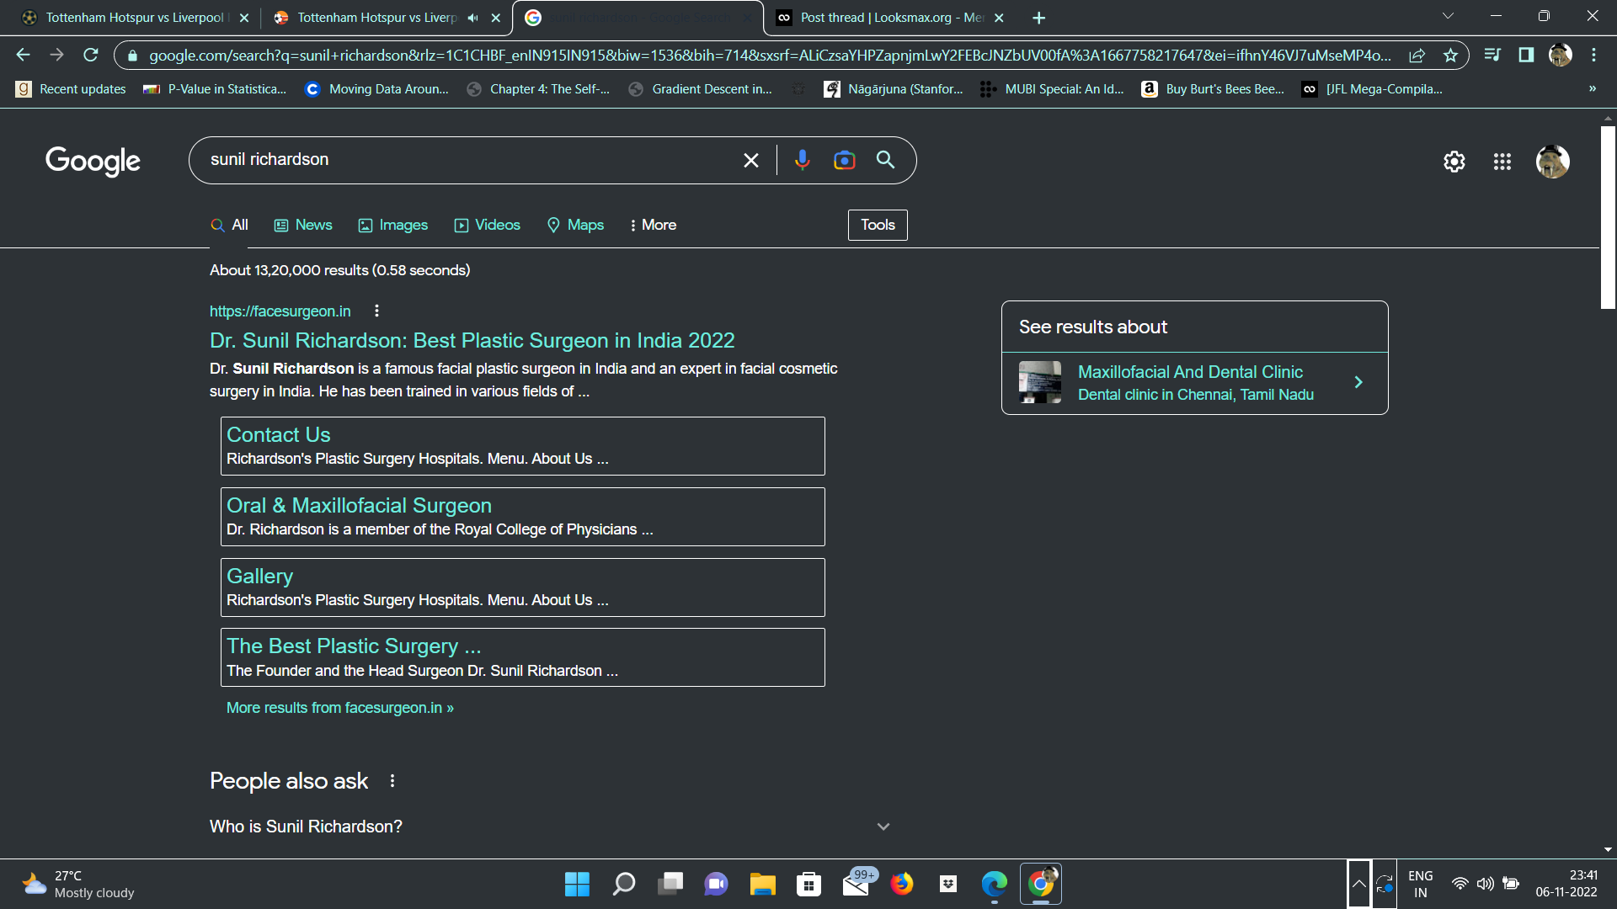Viewport: 1617px width, 909px height.
Task: Open Maxillofacial And Dental Clinic link
Action: coord(1190,372)
